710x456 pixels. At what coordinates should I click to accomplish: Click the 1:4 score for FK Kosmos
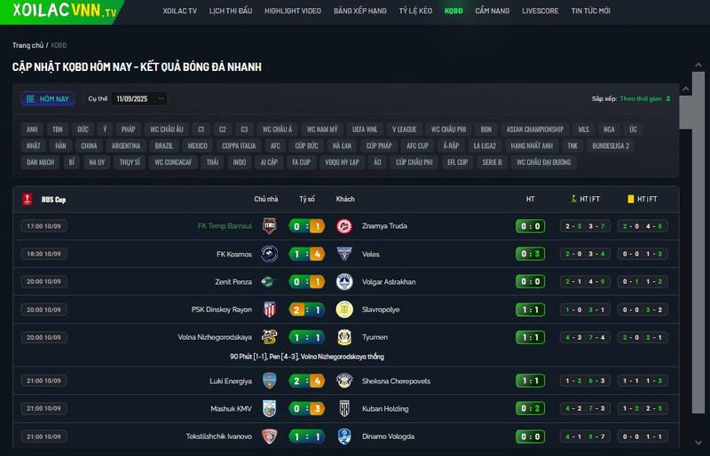point(307,254)
